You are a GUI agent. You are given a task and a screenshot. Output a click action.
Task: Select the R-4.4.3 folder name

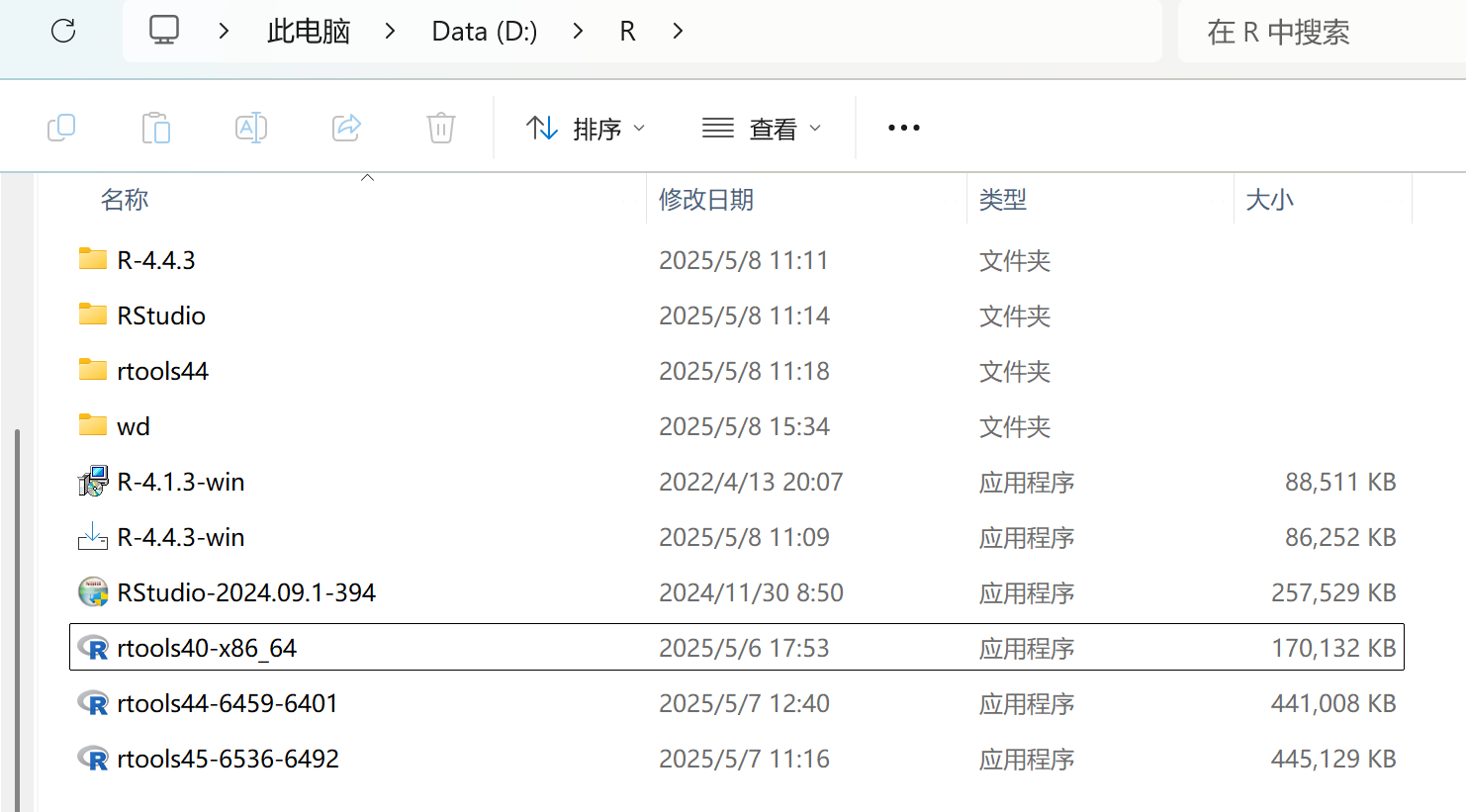tap(156, 260)
